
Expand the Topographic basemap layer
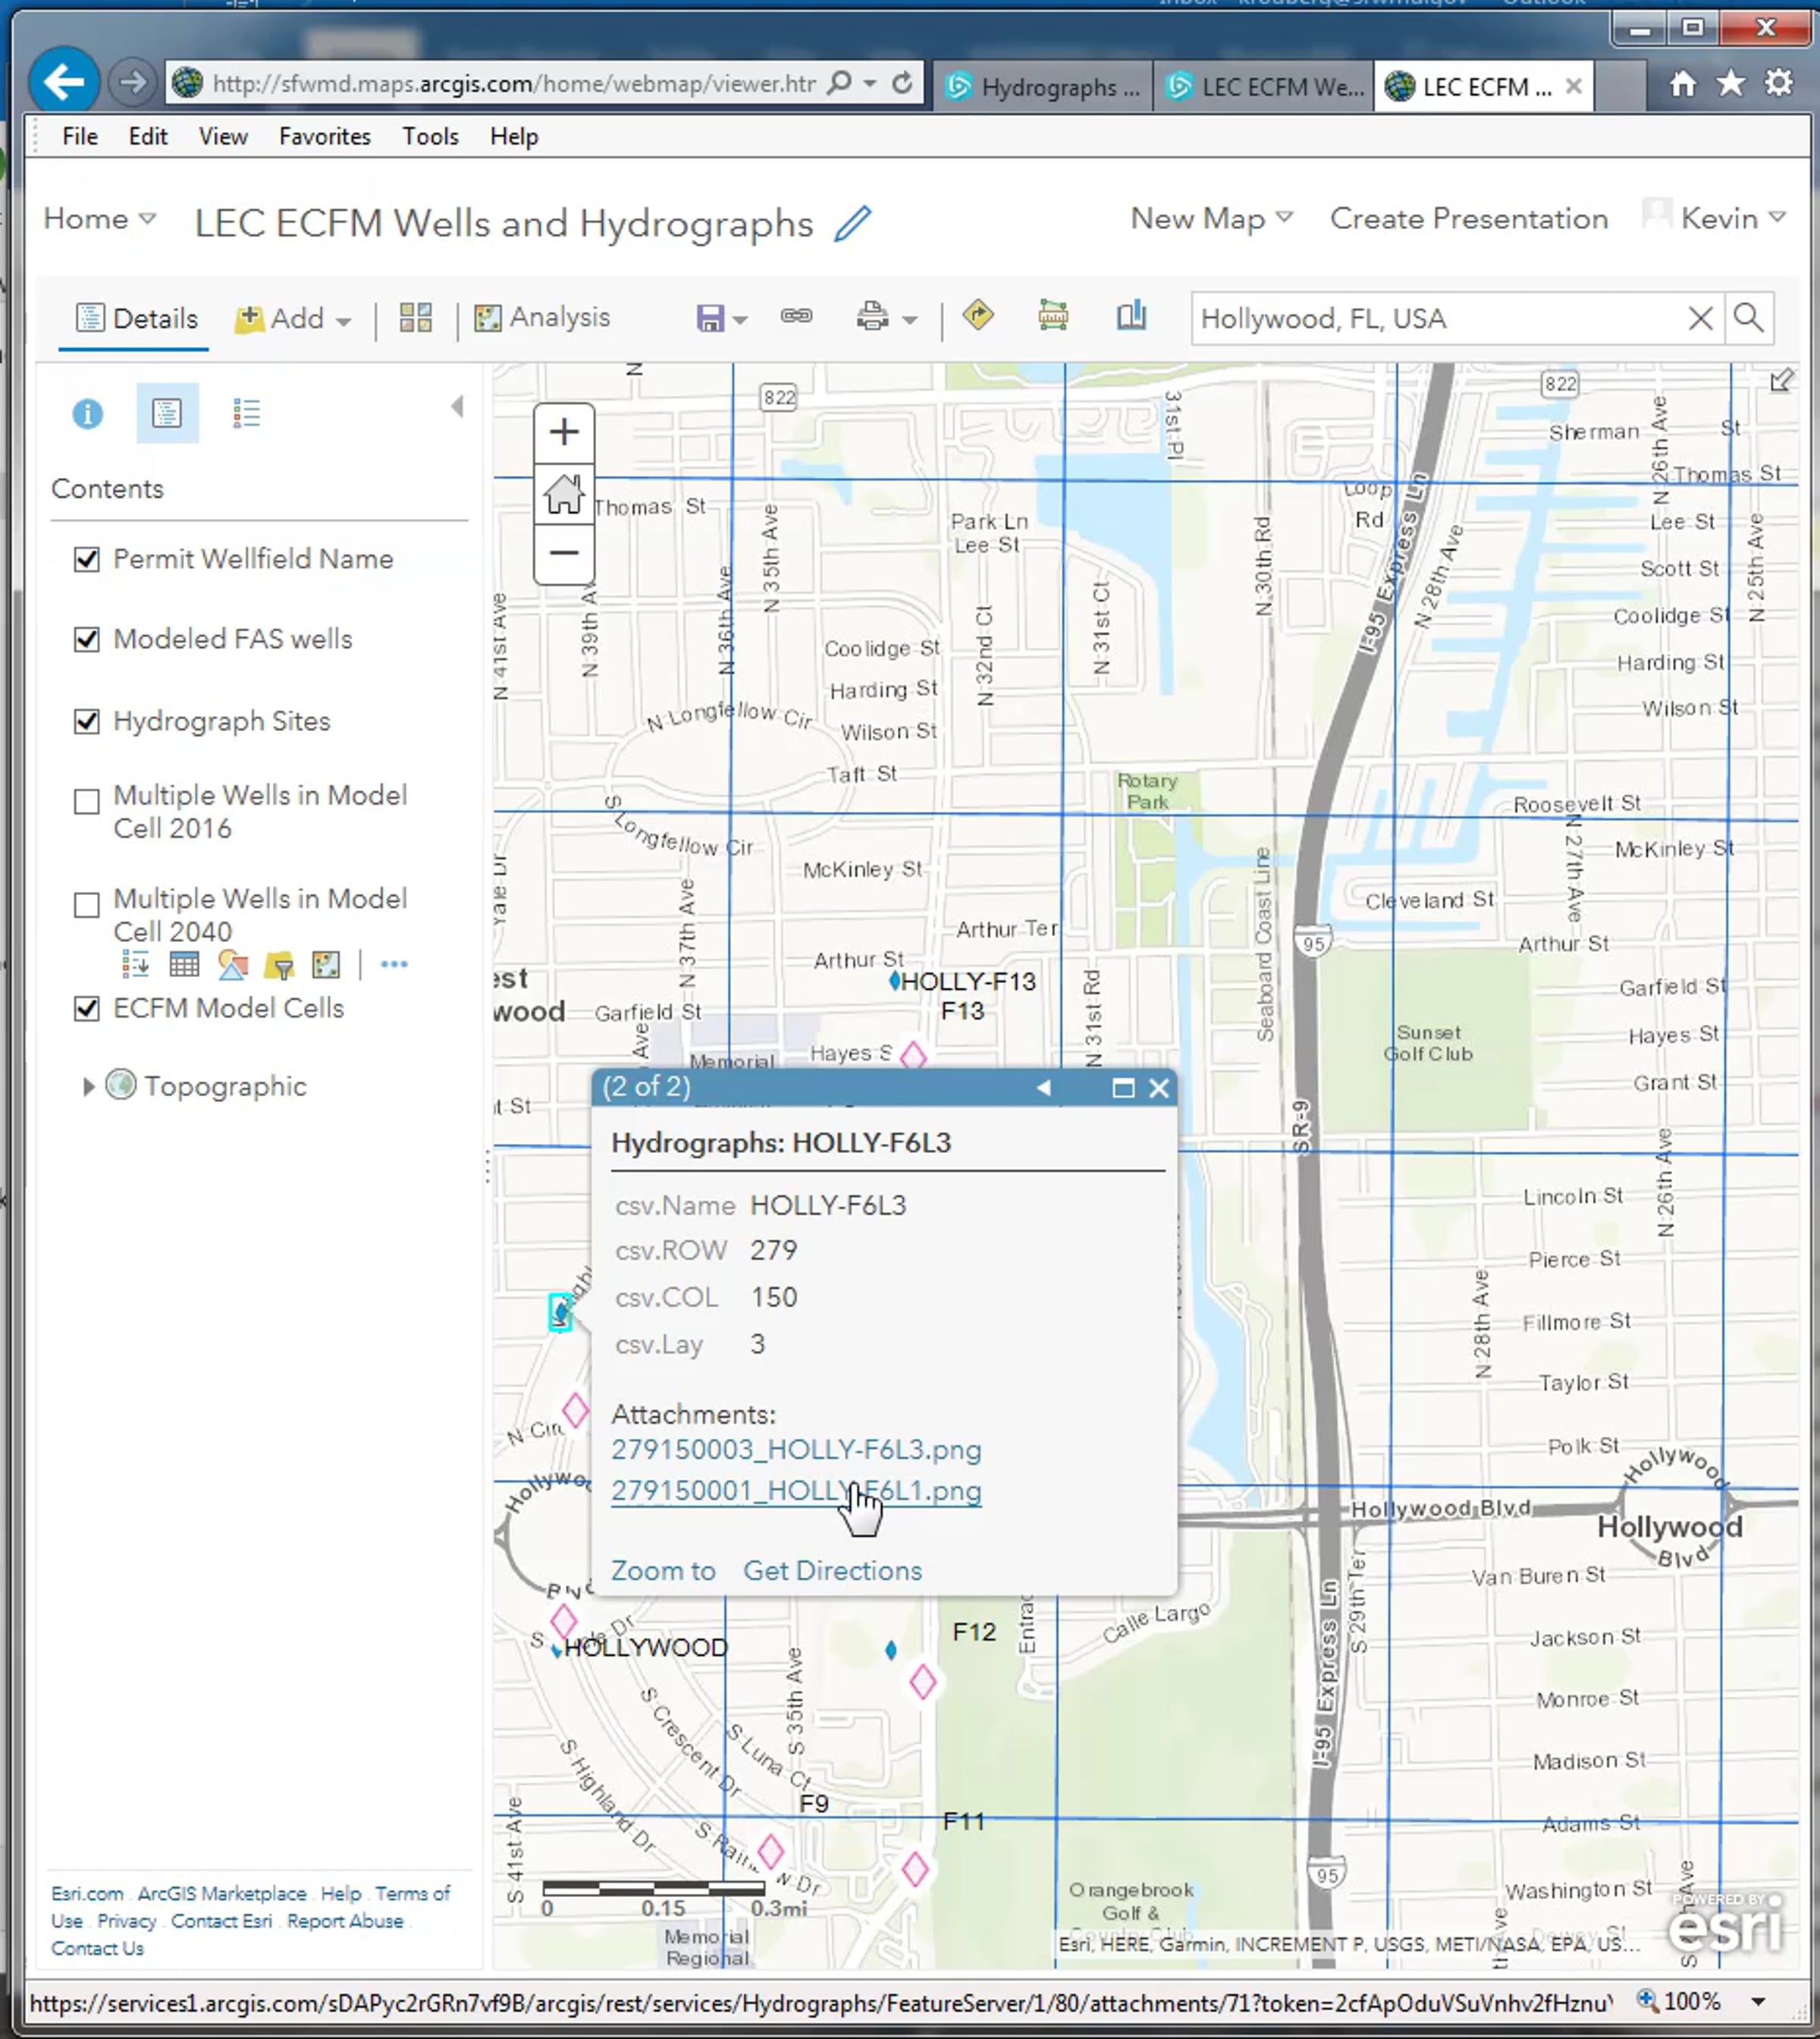[88, 1086]
